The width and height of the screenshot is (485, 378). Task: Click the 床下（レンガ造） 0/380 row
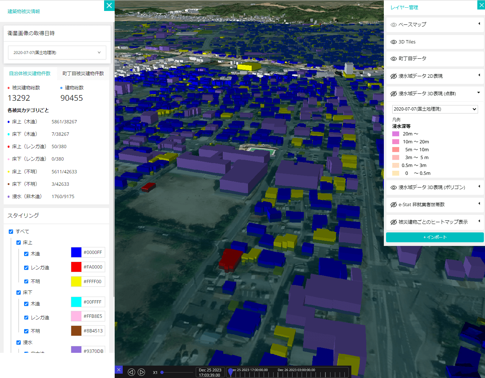point(36,159)
